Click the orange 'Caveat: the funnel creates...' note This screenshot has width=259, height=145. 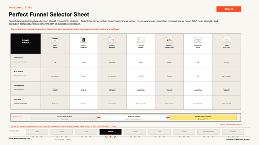click(64, 126)
